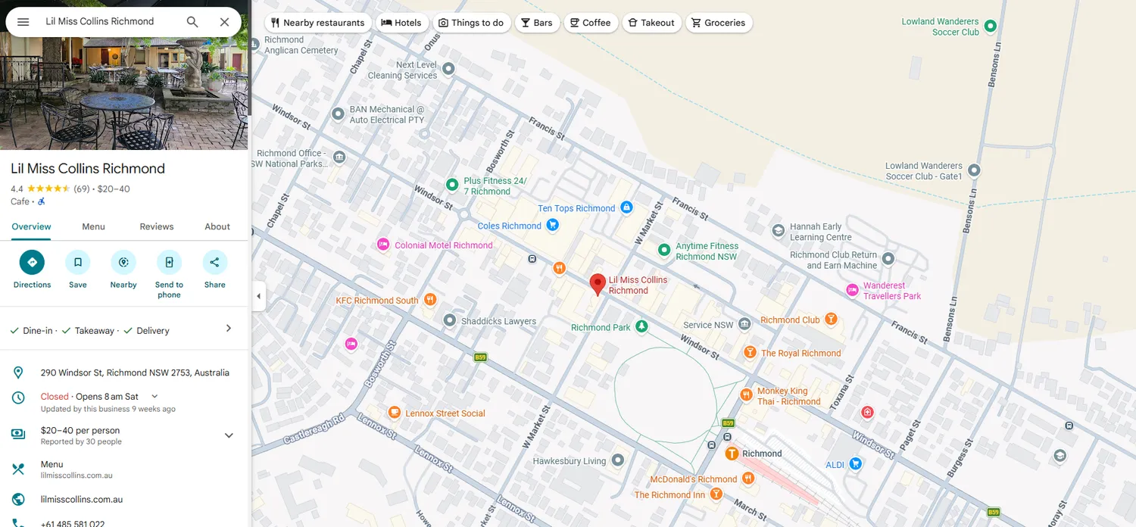
Task: Click the price banknote icon
Action: (18, 434)
